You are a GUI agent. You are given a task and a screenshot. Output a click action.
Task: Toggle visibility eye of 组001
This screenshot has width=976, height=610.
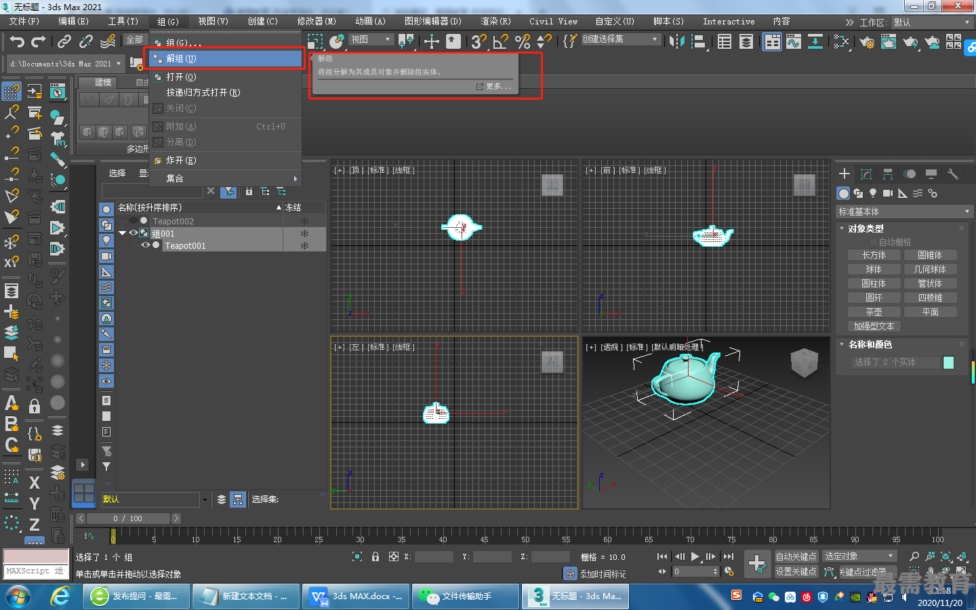[x=134, y=233]
